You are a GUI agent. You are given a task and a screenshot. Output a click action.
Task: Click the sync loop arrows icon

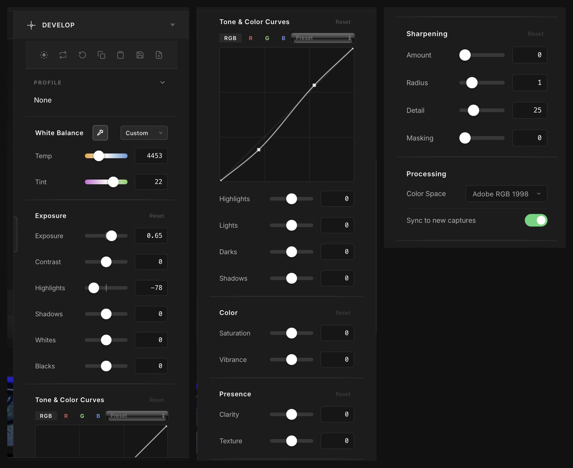[63, 55]
